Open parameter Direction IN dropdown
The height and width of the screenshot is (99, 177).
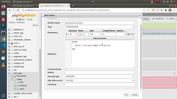[x=73, y=34]
